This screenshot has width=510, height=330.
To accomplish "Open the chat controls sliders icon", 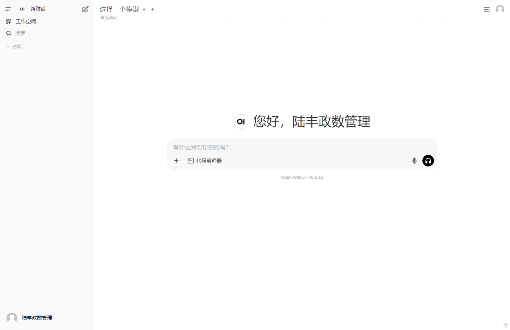I will pos(487,9).
